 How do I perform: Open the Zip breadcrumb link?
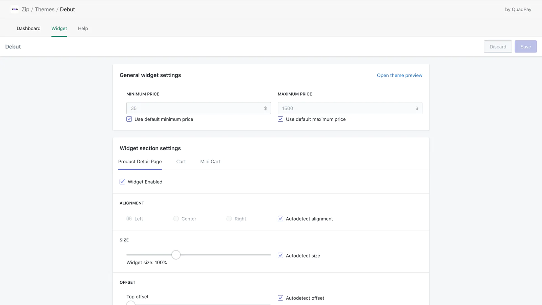tap(25, 9)
